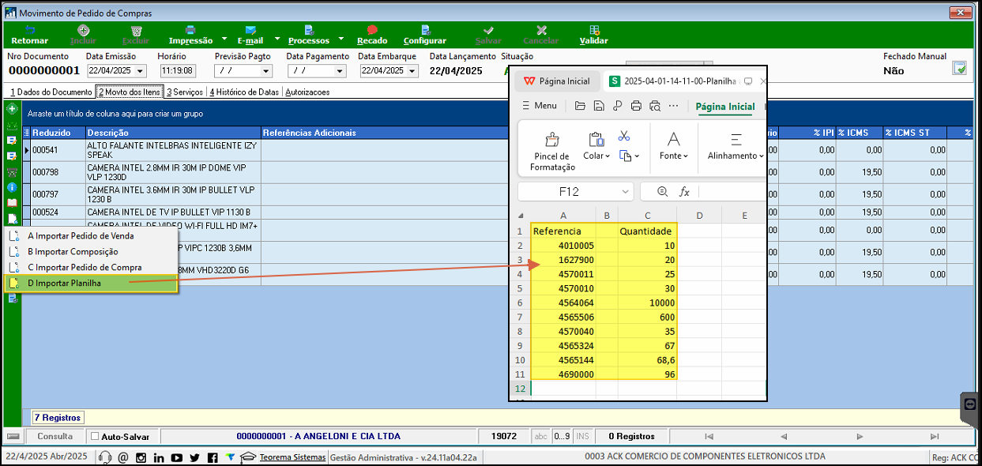
Task: Open the Teorema Sistemas link
Action: (x=292, y=457)
